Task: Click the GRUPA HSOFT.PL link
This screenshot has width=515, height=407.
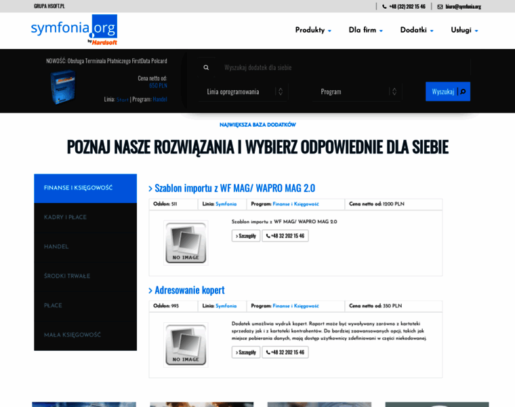Action: click(x=49, y=6)
